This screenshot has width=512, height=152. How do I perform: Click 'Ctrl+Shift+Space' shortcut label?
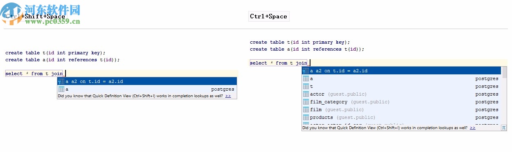(x=35, y=16)
